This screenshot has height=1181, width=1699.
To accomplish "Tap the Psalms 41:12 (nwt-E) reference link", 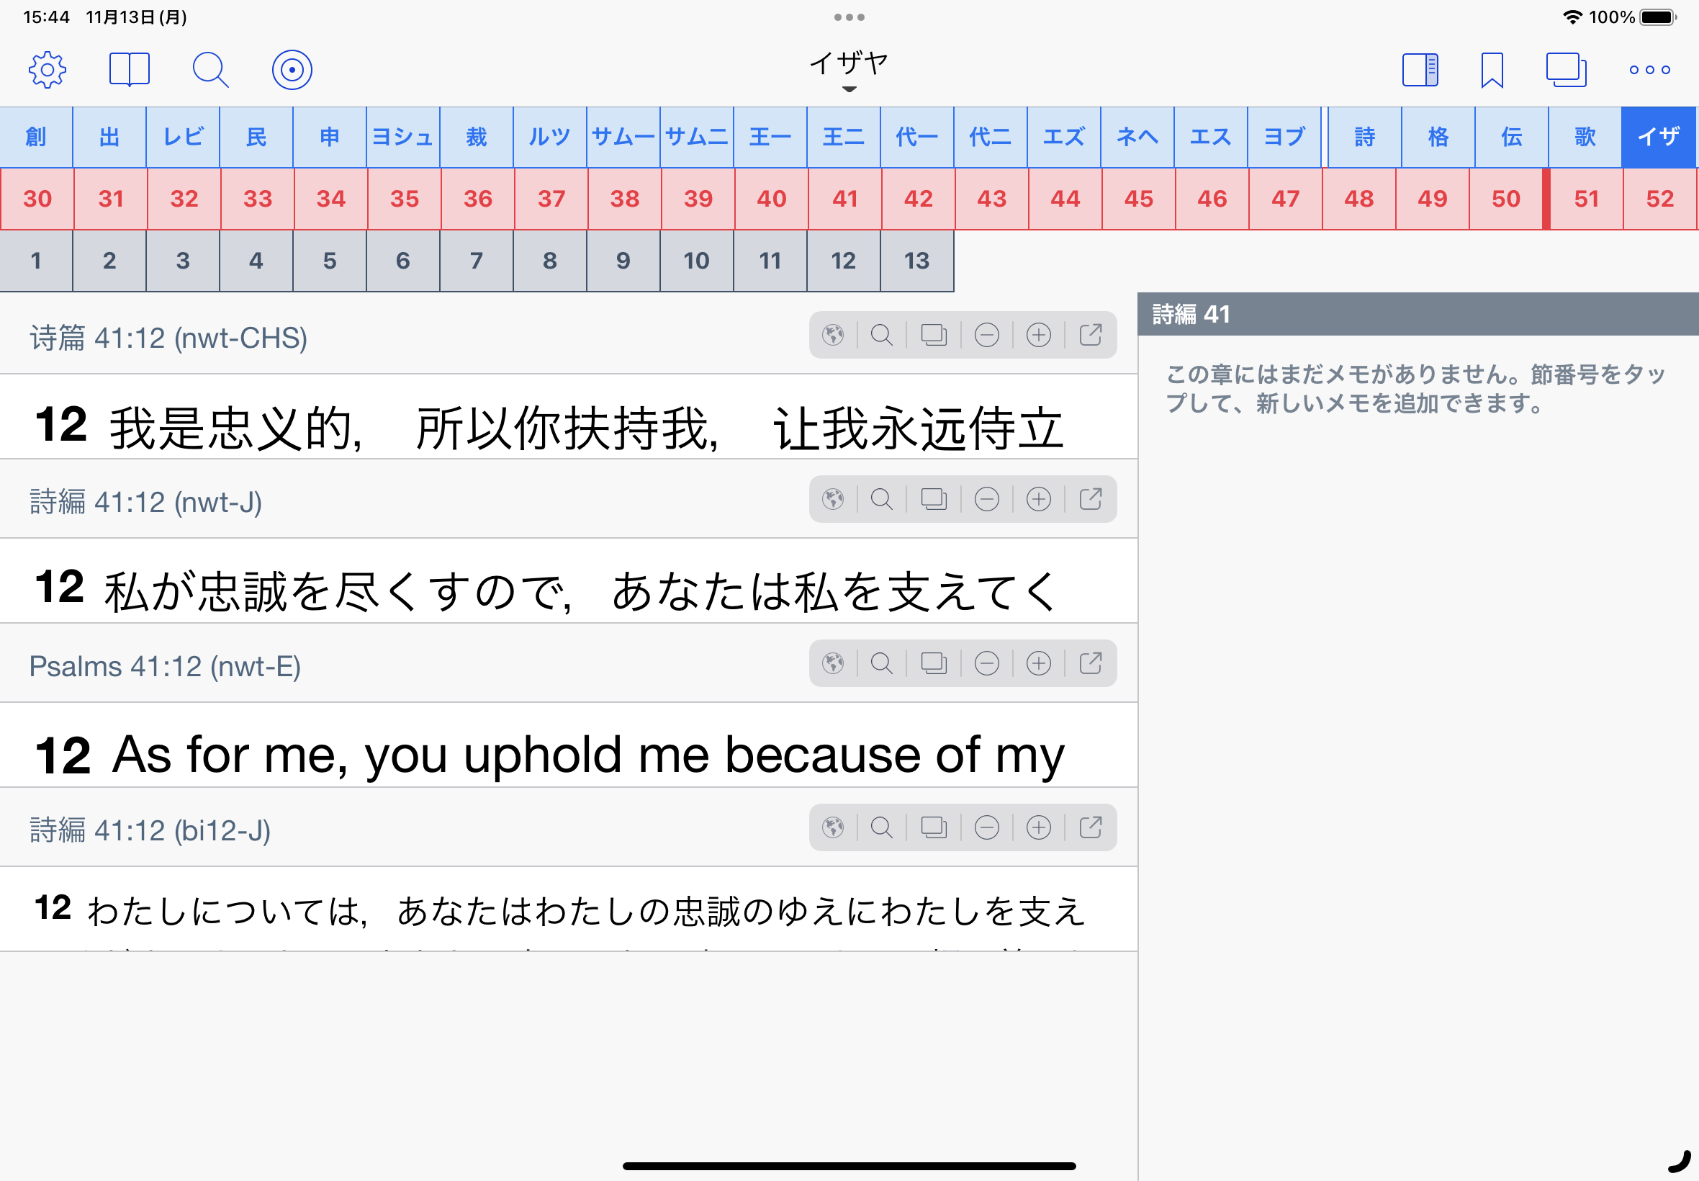I will coord(165,667).
